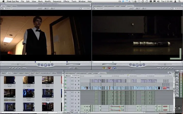This screenshot has width=183, height=114.
Task: Toggle audibility of audio track A2
Action: point(65,96)
